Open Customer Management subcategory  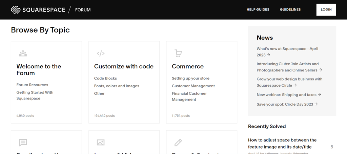point(193,86)
